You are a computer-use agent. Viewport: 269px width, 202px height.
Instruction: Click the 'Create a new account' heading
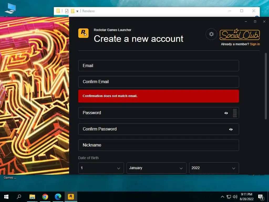coord(139,39)
